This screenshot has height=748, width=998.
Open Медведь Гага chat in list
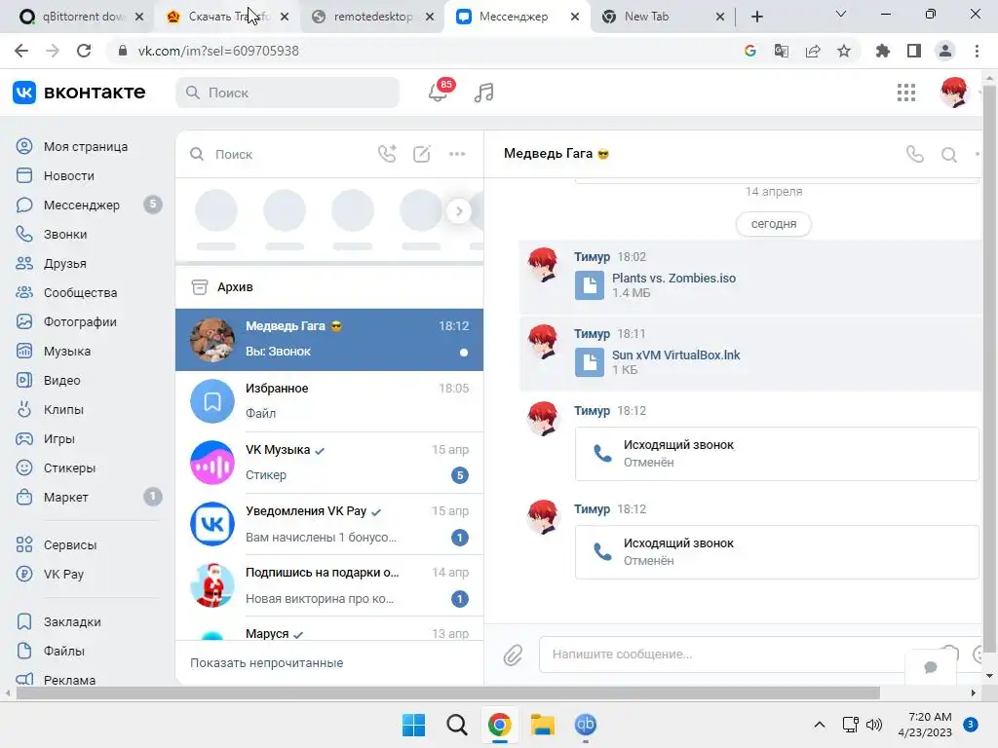point(329,340)
